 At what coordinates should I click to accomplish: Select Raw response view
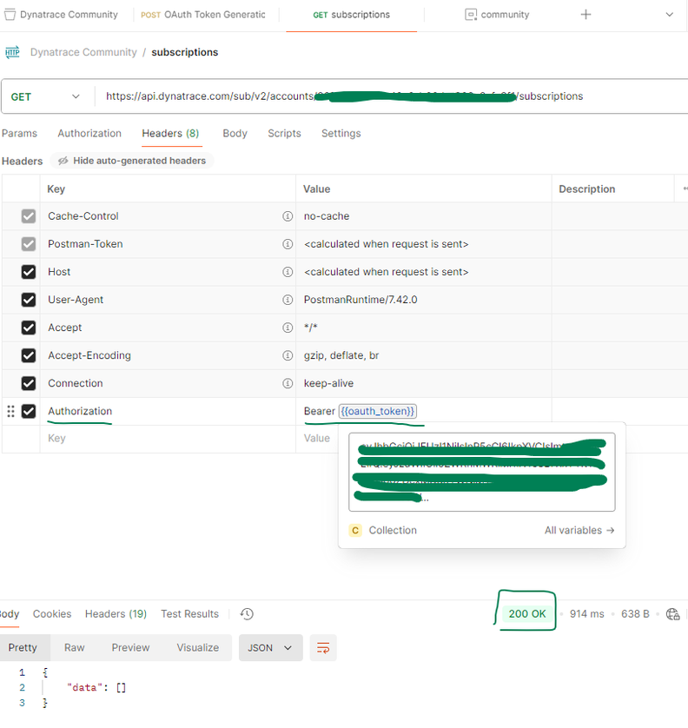pyautogui.click(x=75, y=648)
